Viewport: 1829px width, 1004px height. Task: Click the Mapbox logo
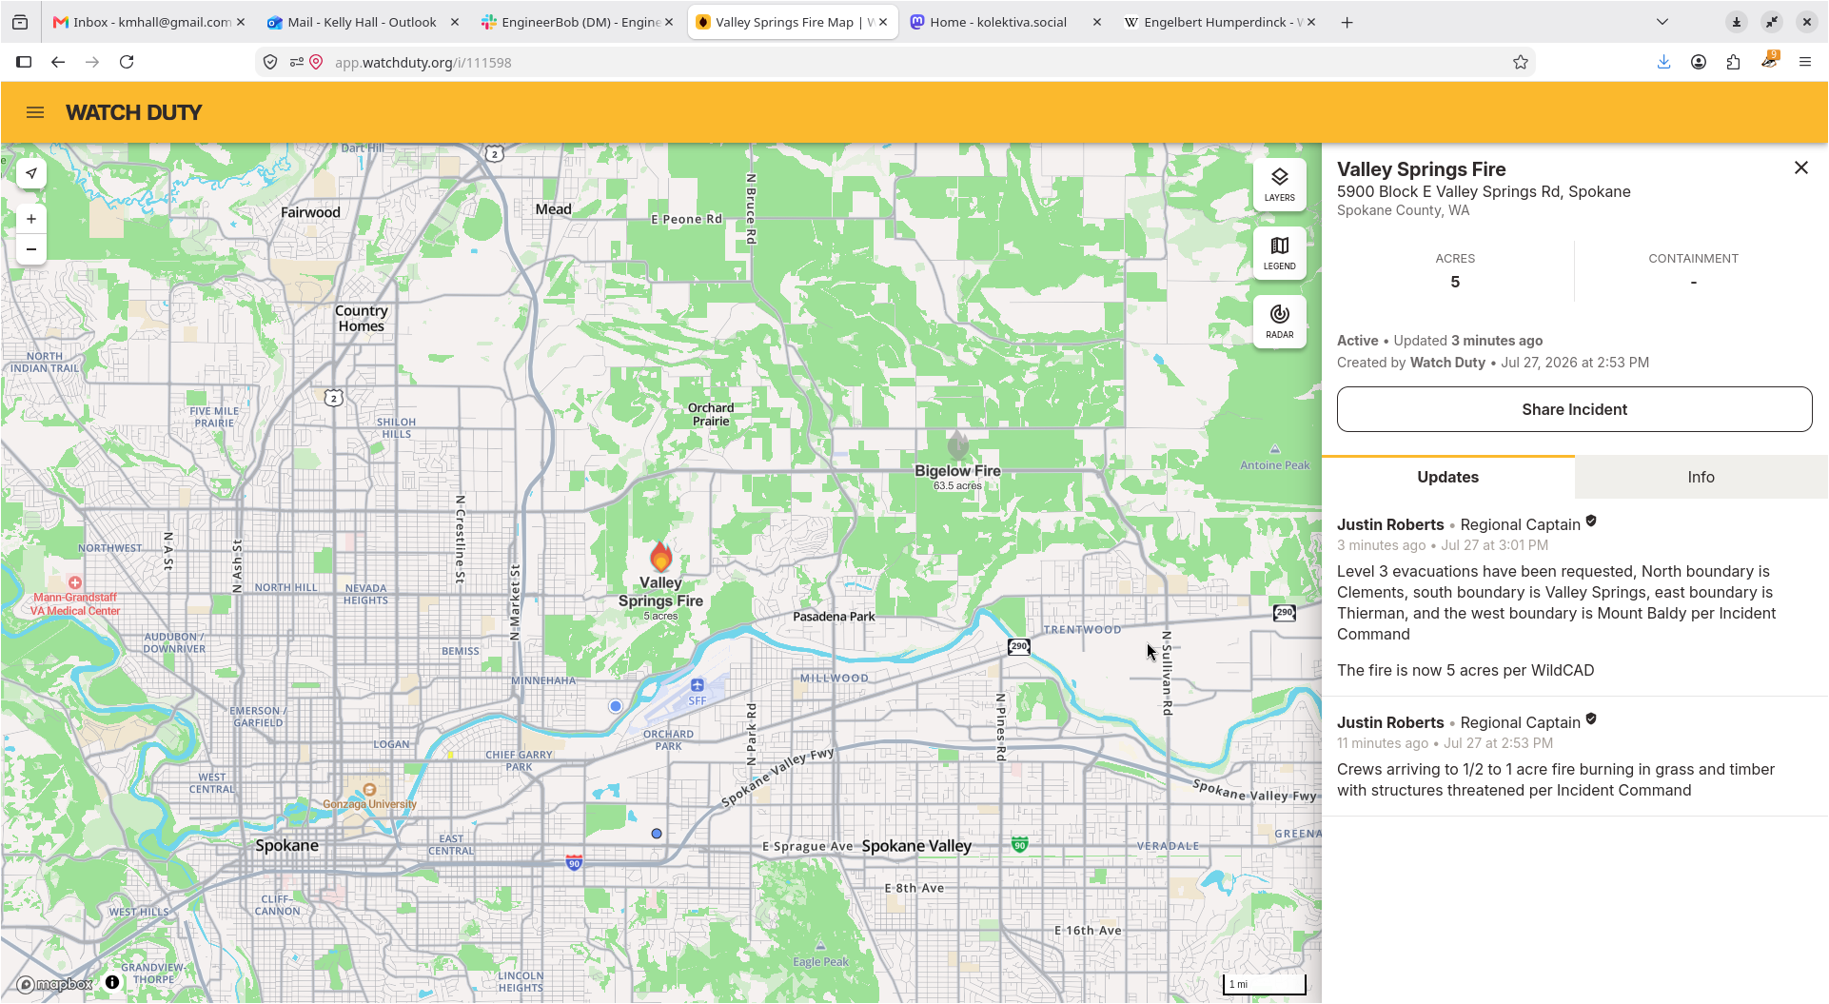click(55, 984)
